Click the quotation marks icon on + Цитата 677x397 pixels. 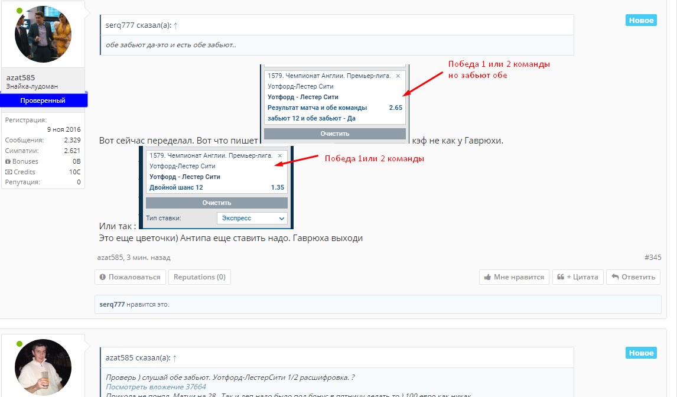(x=562, y=276)
